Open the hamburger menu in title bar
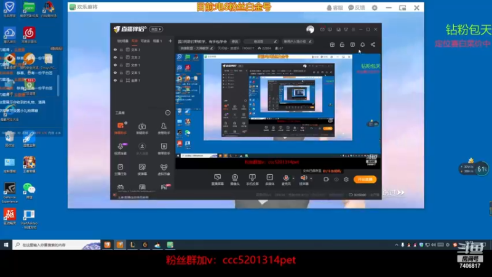The height and width of the screenshot is (277, 492). (353, 30)
